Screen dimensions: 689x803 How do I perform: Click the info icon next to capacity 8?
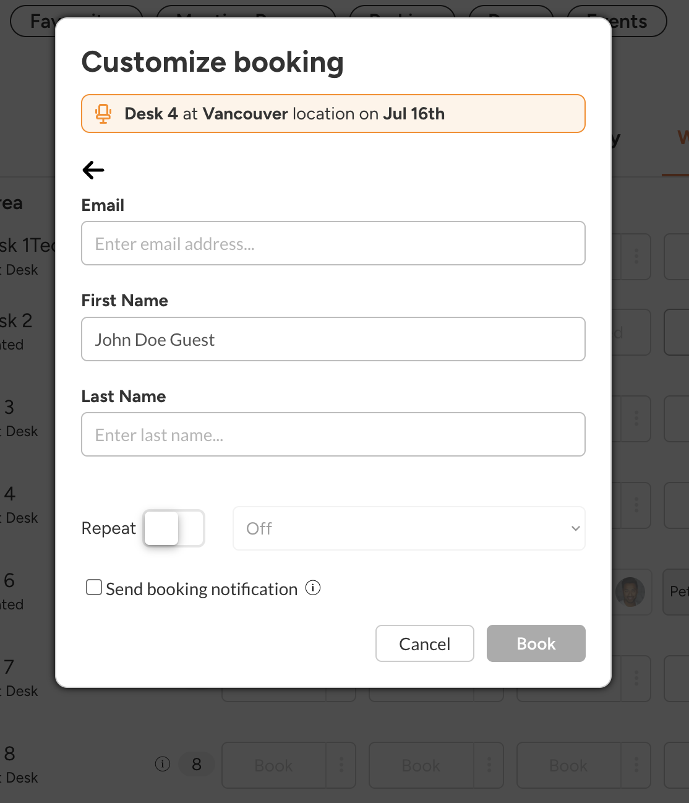coord(163,765)
